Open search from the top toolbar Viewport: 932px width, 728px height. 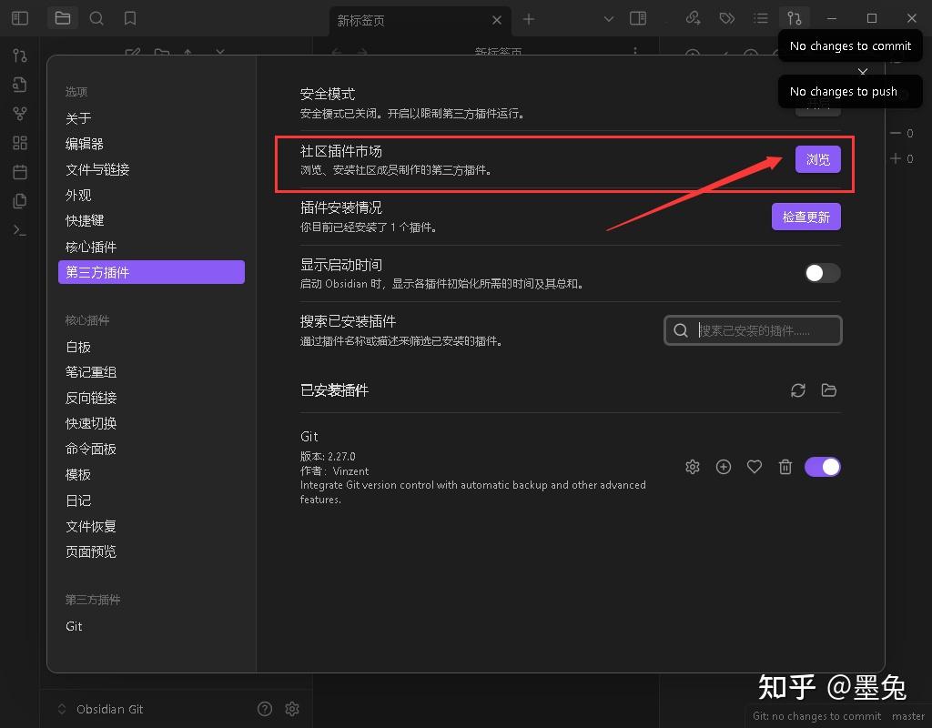(x=96, y=17)
